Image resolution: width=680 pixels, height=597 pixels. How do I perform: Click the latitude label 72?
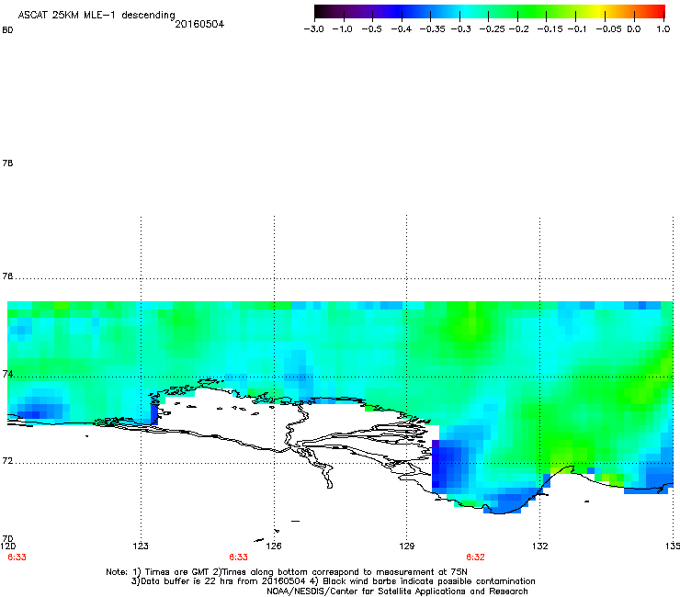click(x=7, y=461)
